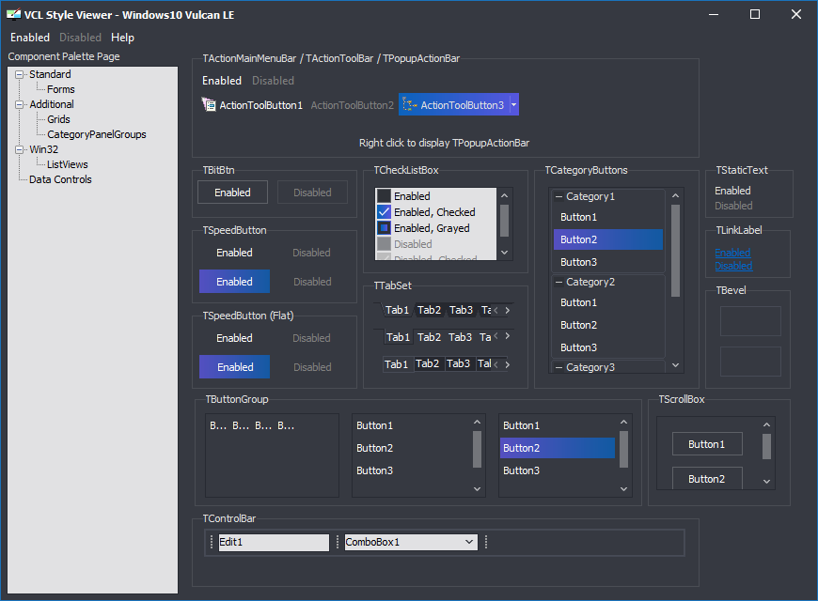Click the scroll up arrow of the middle TButtonGroup list
This screenshot has height=601, width=818.
click(x=477, y=422)
